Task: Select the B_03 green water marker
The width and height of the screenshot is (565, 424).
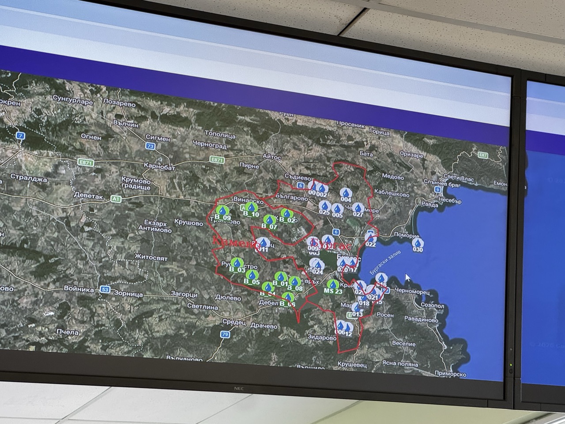Action: (x=237, y=263)
